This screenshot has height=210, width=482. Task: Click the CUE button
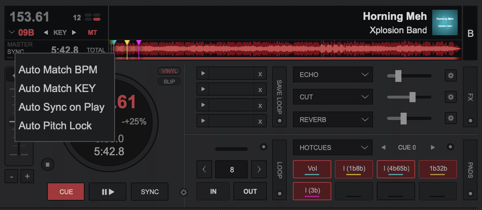coord(66,192)
